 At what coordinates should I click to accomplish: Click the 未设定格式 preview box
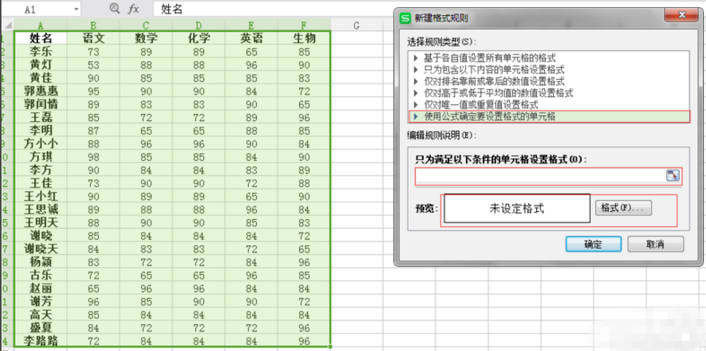click(x=517, y=209)
